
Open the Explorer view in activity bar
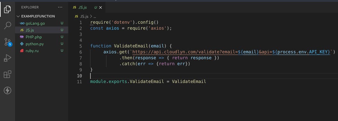click(7, 9)
